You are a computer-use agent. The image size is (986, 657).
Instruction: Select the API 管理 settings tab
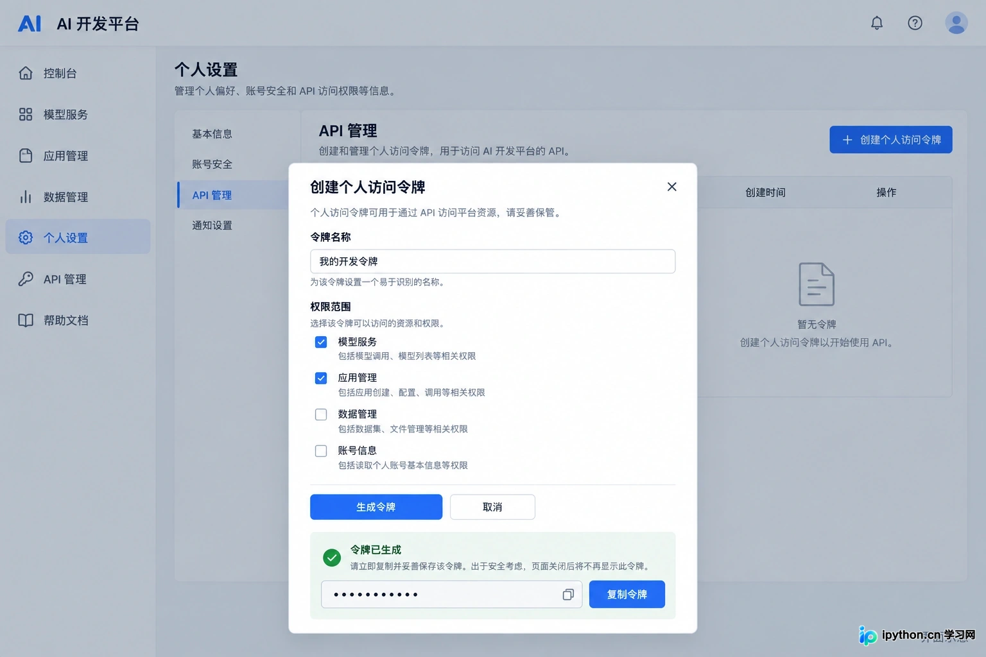pos(233,195)
